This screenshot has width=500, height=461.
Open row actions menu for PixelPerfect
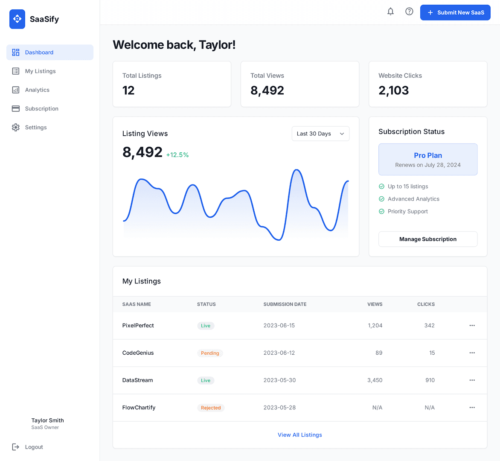click(472, 326)
